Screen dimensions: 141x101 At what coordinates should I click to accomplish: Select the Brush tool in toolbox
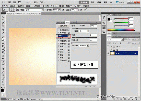tap(3, 40)
